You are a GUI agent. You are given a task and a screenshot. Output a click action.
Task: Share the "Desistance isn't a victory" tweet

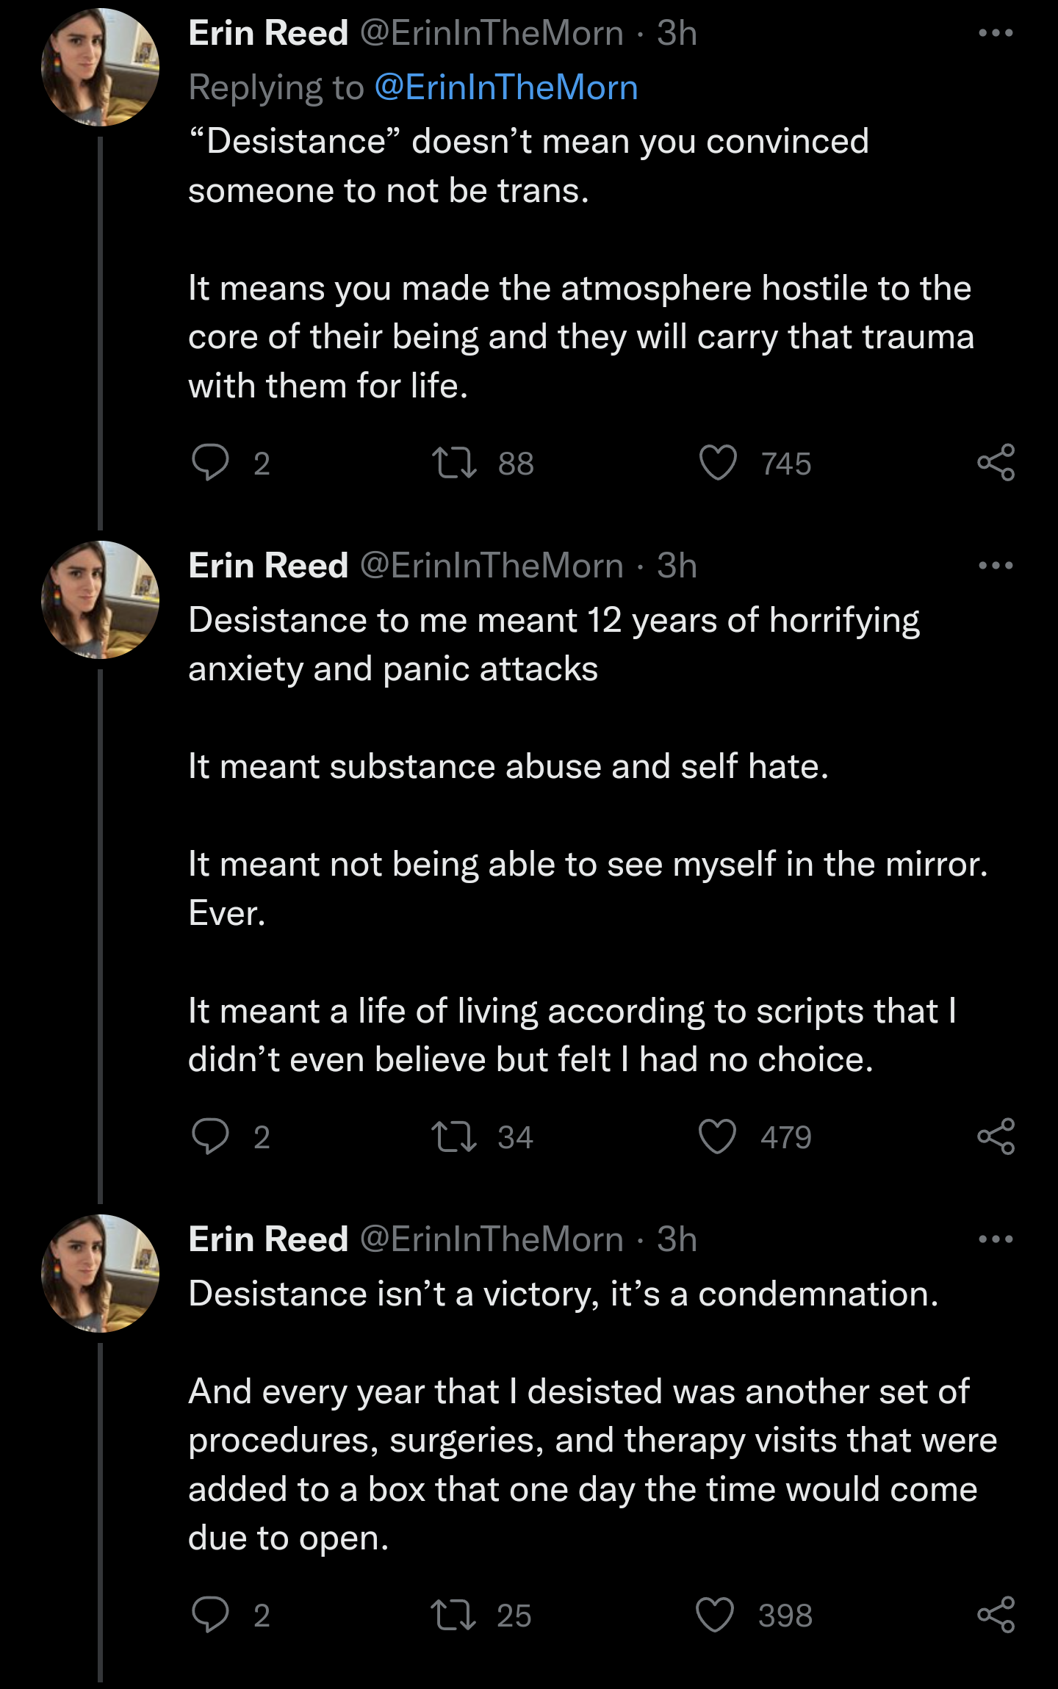996,1615
